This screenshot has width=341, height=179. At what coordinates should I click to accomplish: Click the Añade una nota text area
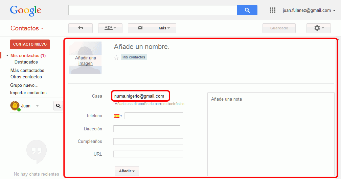click(271, 134)
